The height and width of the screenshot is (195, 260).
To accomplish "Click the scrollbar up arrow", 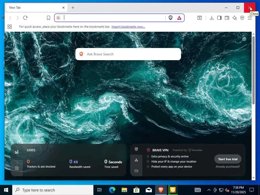I will [253, 34].
